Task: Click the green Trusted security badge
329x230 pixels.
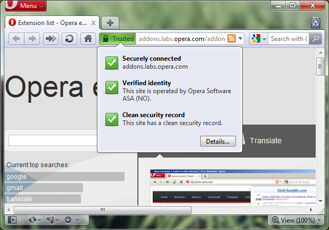Action: click(118, 39)
